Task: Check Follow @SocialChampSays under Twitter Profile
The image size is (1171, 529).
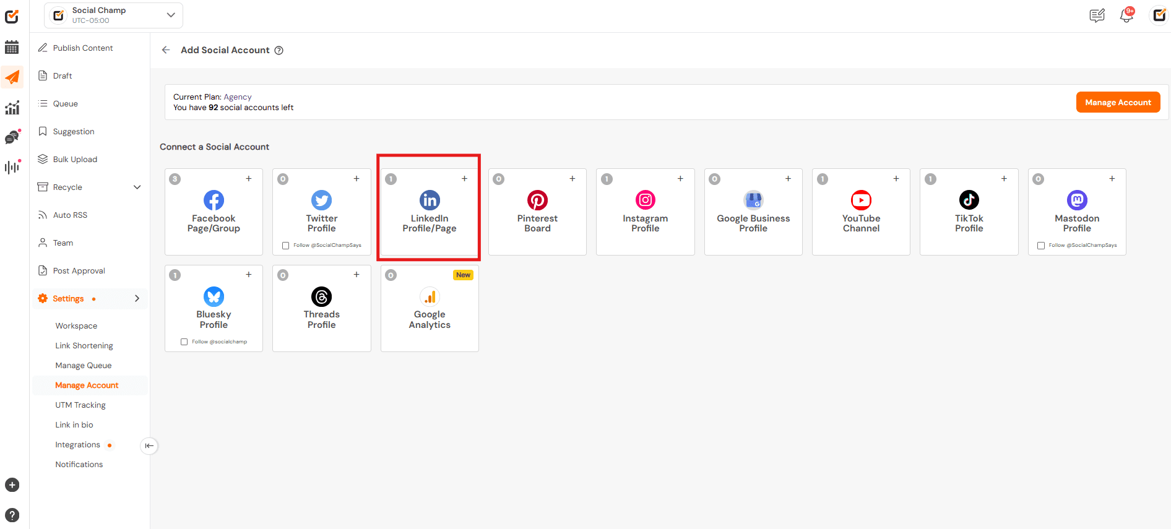Action: click(x=286, y=246)
